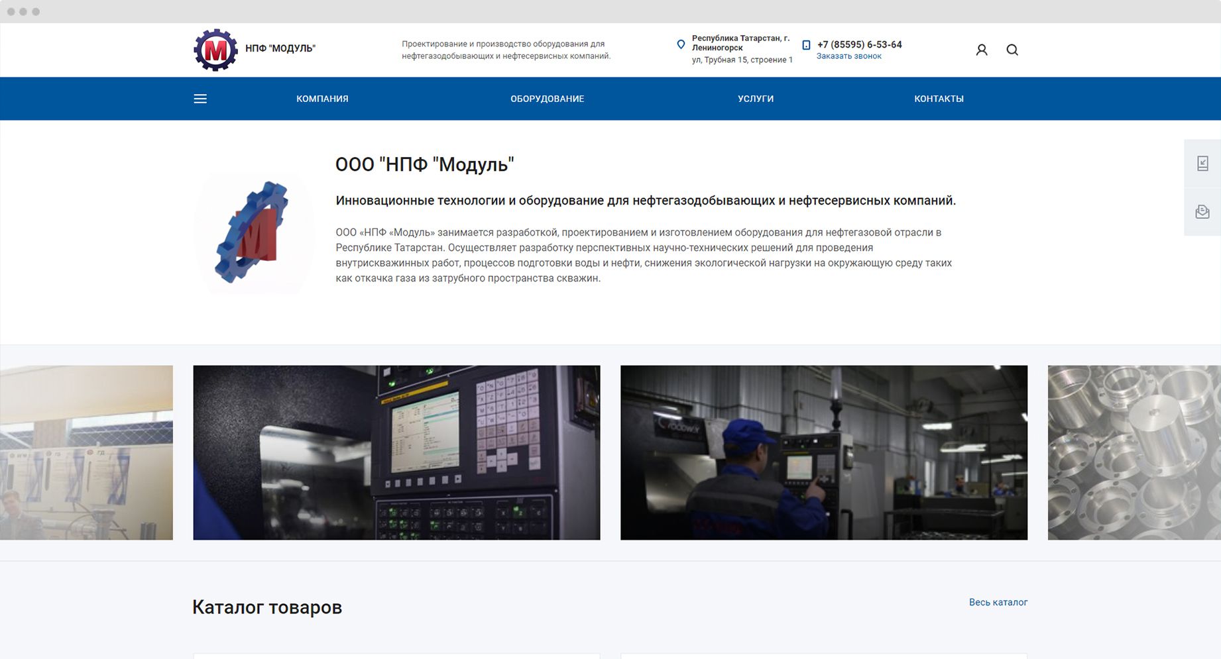The width and height of the screenshot is (1221, 659).
Task: Open the user account icon
Action: (x=982, y=50)
